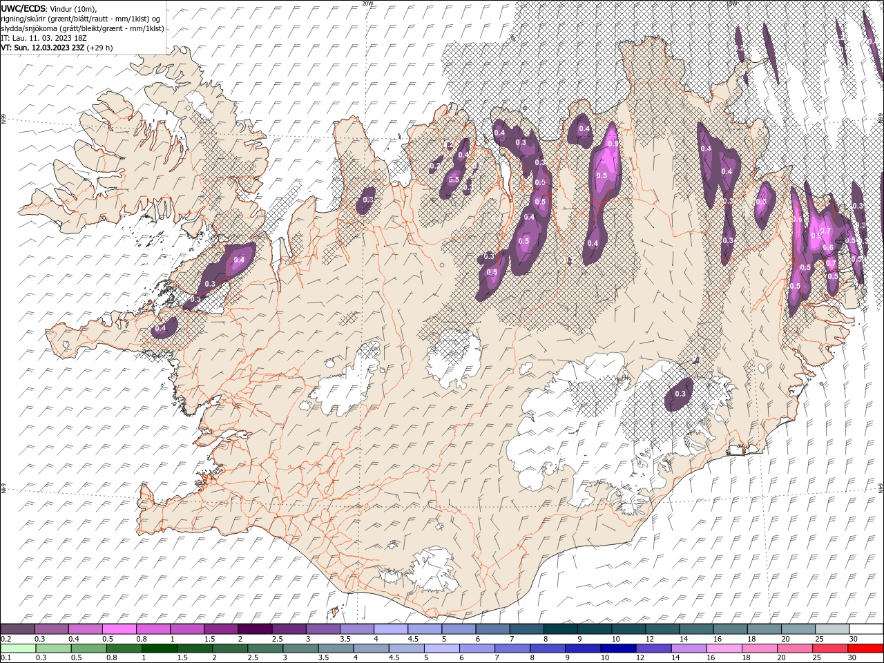The image size is (884, 663).
Task: Pick the upper legend swatch between 1.5 and 2
Action: [221, 629]
